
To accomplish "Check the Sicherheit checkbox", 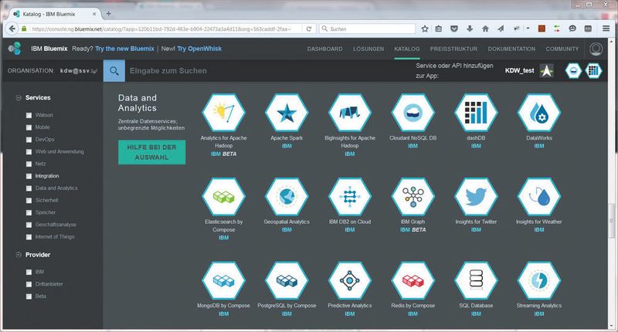I will pyautogui.click(x=29, y=201).
